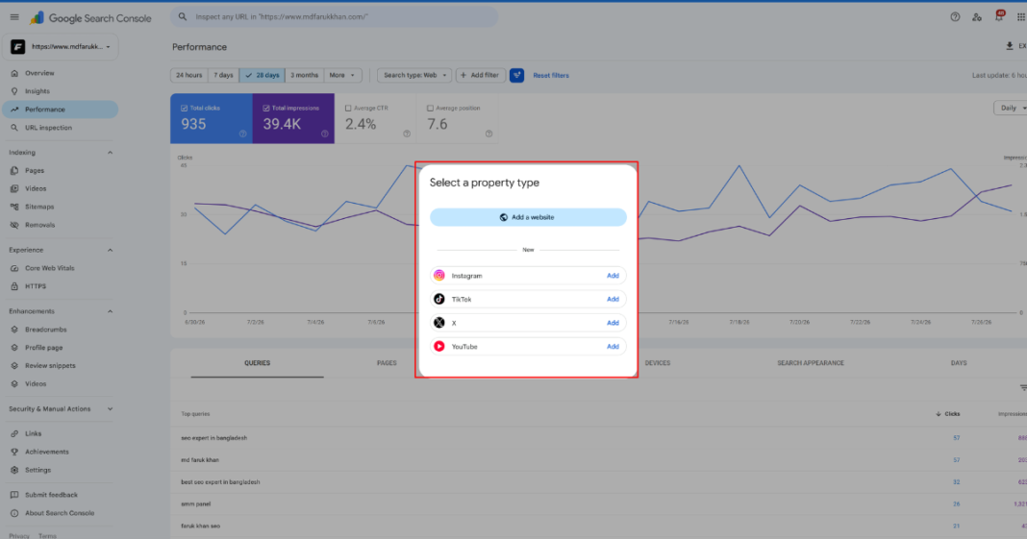The height and width of the screenshot is (539, 1027).
Task: Enable the Average position checkbox
Action: [x=430, y=108]
